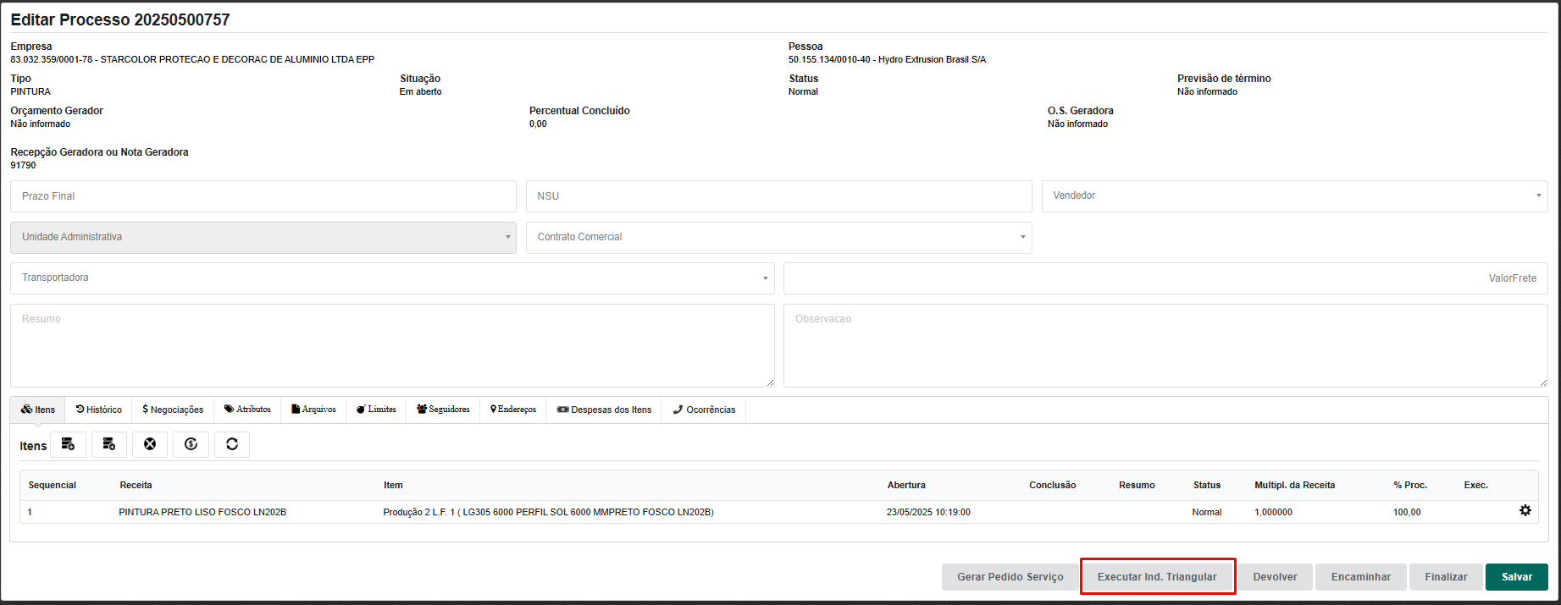Image resolution: width=1561 pixels, height=605 pixels.
Task: Open the Ocorrências tab
Action: tap(704, 410)
